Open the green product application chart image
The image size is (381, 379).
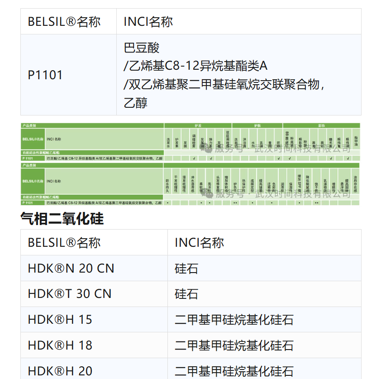(190, 164)
